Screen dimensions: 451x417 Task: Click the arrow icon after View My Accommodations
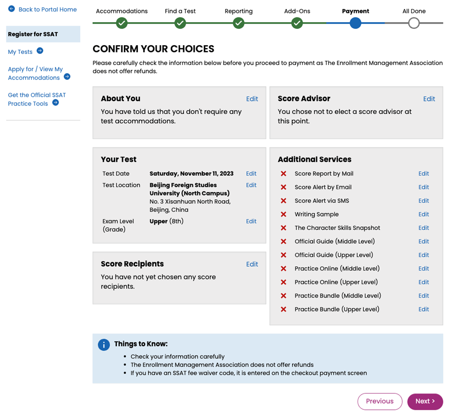67,77
